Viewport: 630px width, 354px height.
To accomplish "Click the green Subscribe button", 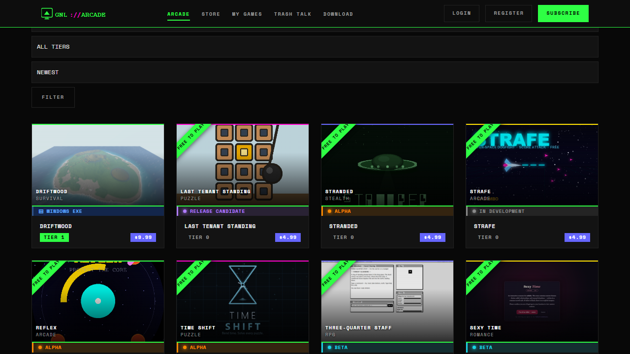I will [563, 13].
